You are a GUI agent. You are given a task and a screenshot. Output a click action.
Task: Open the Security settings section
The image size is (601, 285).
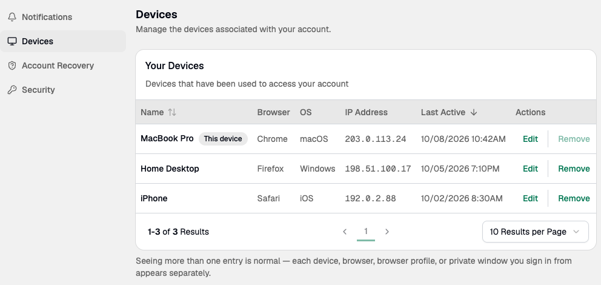63,90
